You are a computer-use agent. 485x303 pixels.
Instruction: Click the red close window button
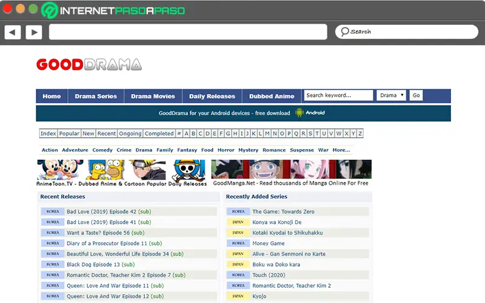coord(7,8)
